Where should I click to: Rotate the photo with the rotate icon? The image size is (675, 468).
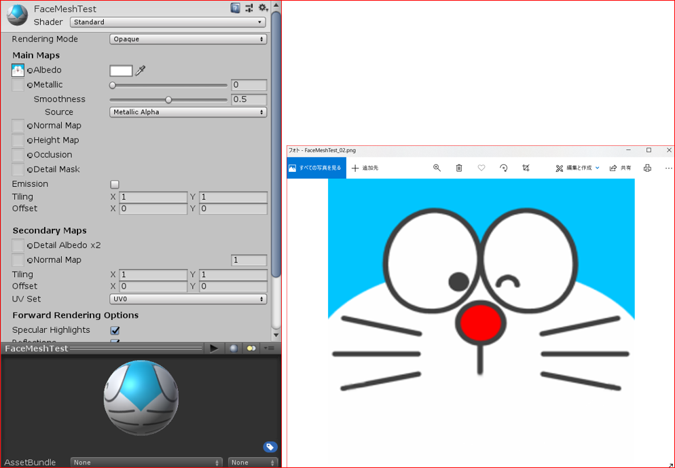[504, 168]
